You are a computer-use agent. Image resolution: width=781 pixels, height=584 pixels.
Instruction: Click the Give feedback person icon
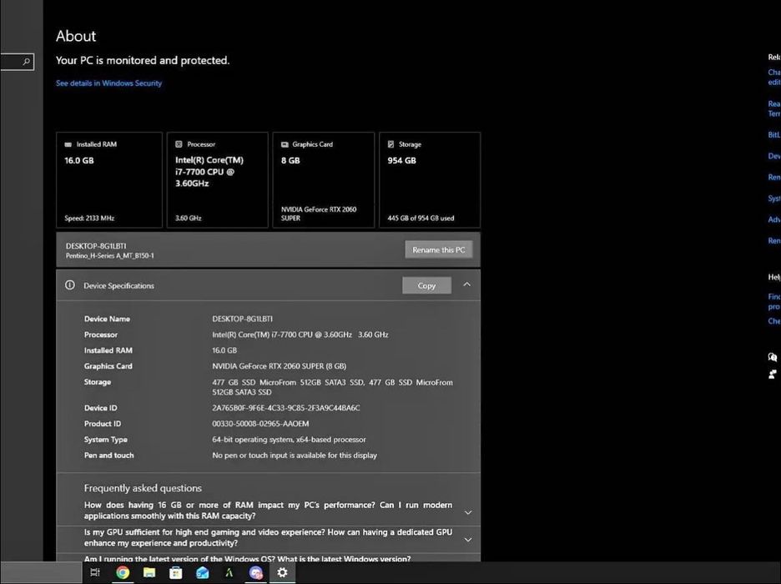tap(773, 374)
